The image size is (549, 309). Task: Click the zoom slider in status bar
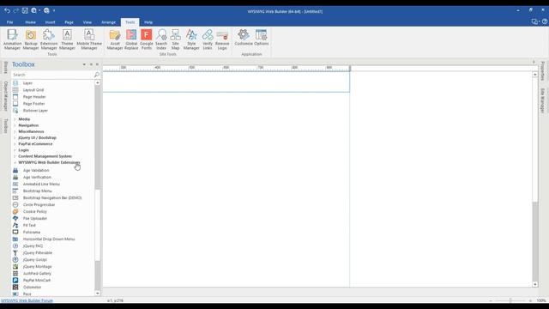point(510,300)
